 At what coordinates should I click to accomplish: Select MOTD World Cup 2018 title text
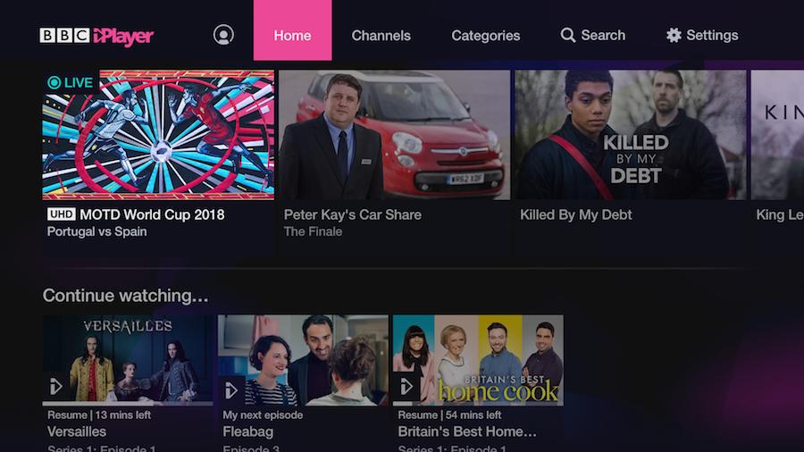[152, 214]
